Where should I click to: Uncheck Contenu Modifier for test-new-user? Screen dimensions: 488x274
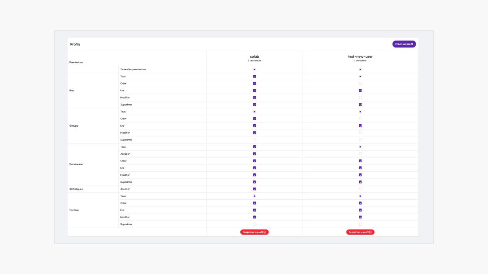(360, 217)
